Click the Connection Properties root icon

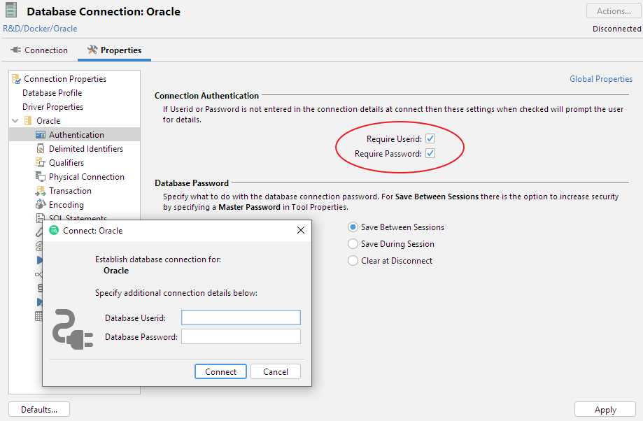tap(16, 79)
